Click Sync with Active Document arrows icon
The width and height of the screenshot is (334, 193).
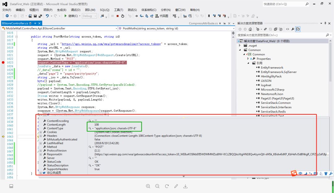tap(265, 29)
